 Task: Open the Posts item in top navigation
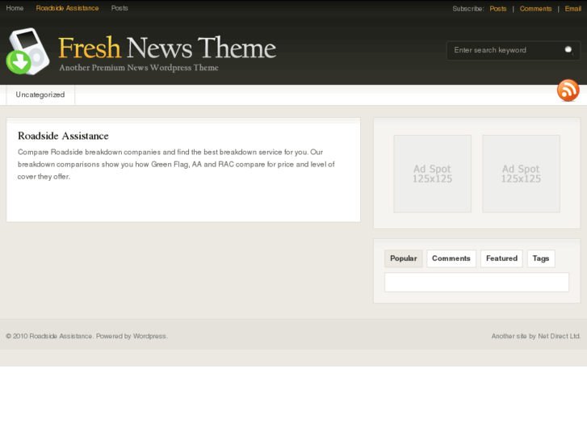pos(119,8)
